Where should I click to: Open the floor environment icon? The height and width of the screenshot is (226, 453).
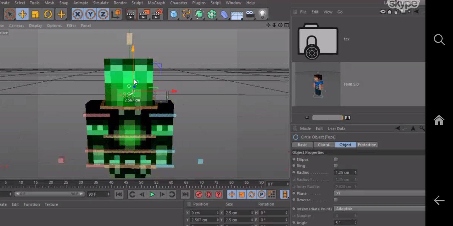[x=237, y=14]
